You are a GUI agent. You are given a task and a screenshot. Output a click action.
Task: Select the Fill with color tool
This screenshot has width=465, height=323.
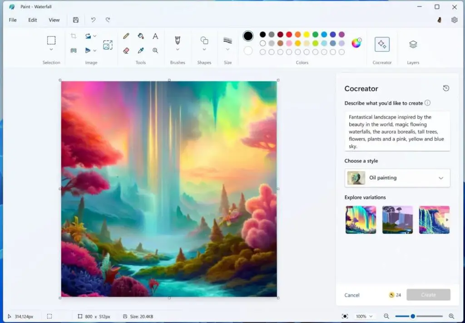[x=141, y=36]
